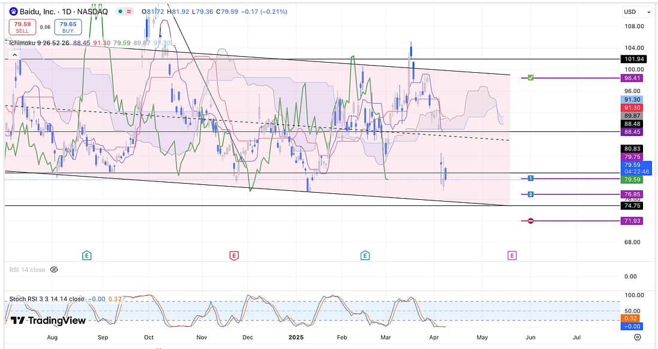Screen dimensions: 658x349
Task: Select the Stoch RSI indicator legend
Action: pyautogui.click(x=47, y=299)
